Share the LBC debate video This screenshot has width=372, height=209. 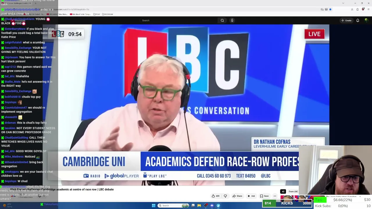pos(237,196)
